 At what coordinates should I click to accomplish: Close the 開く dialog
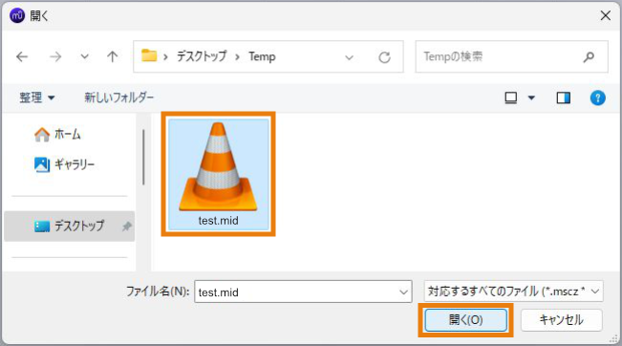[606, 16]
